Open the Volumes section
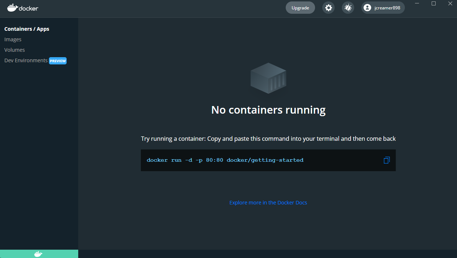 click(x=14, y=50)
